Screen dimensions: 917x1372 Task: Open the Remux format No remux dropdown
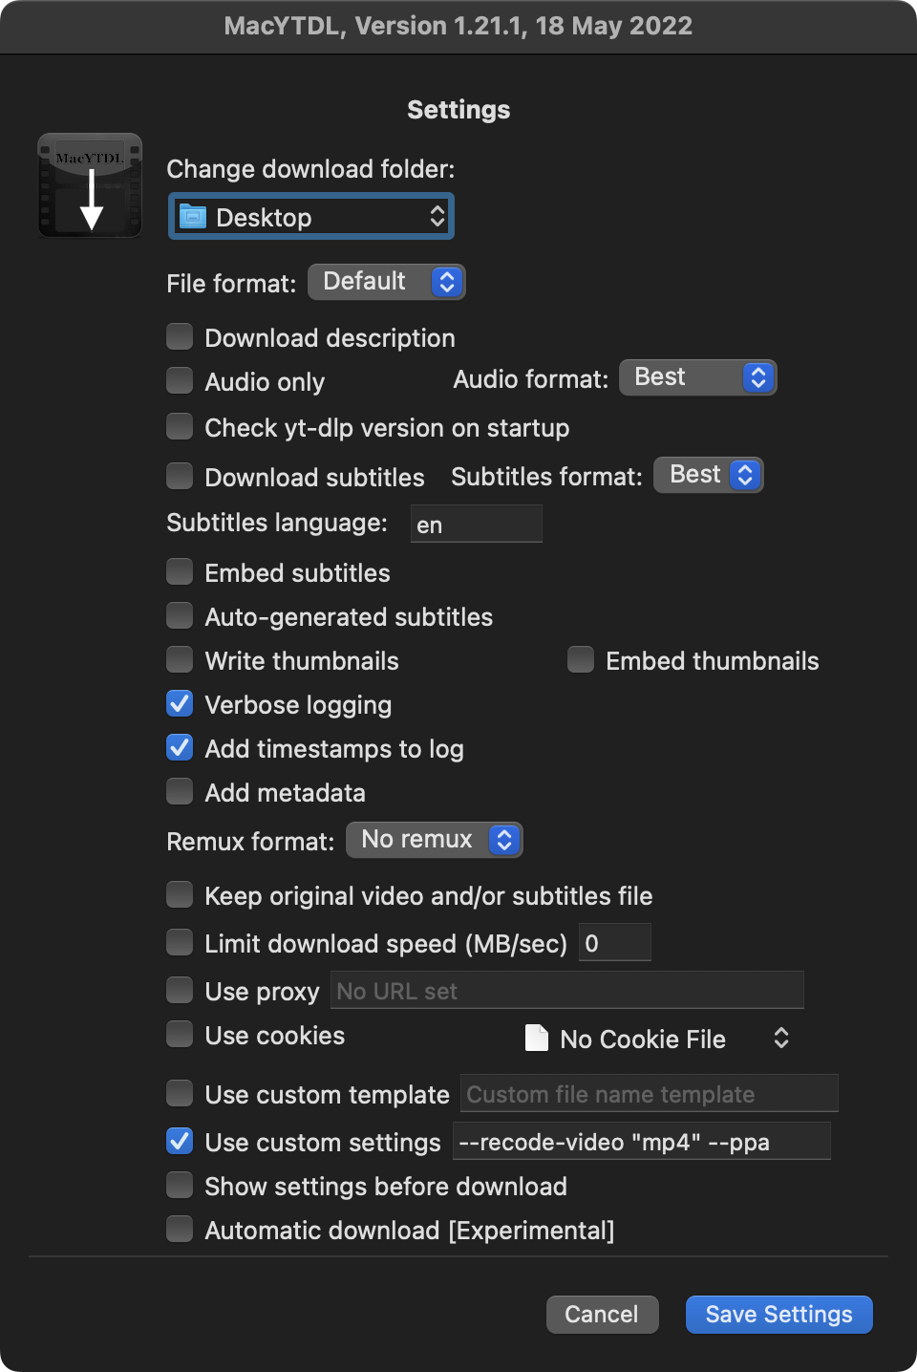coord(435,840)
